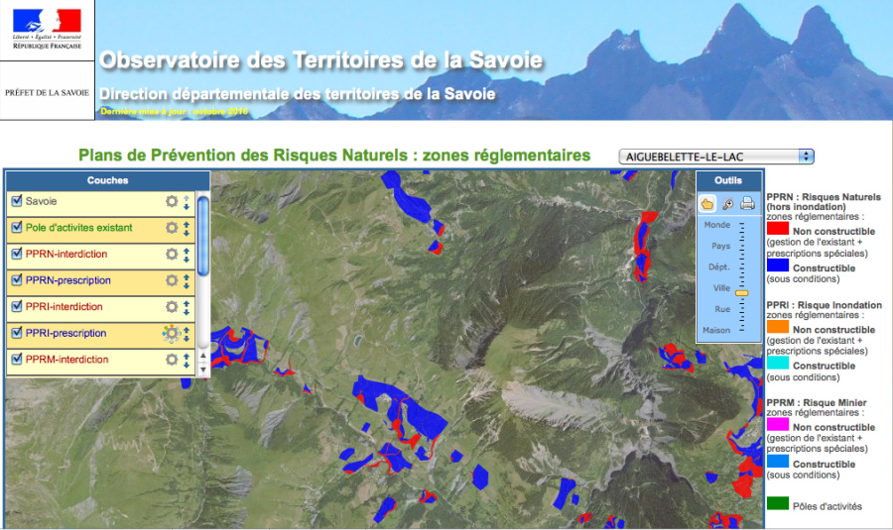Open the AIGUEBELETTE-LE-LAC commune dropdown

click(715, 157)
